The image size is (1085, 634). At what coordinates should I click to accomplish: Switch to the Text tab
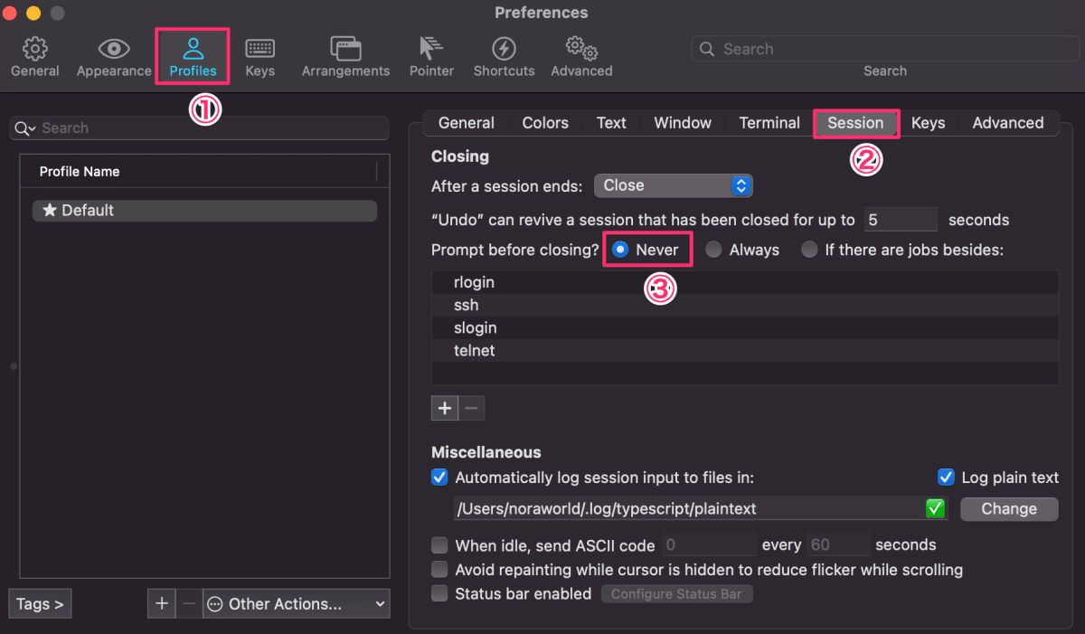[611, 123]
